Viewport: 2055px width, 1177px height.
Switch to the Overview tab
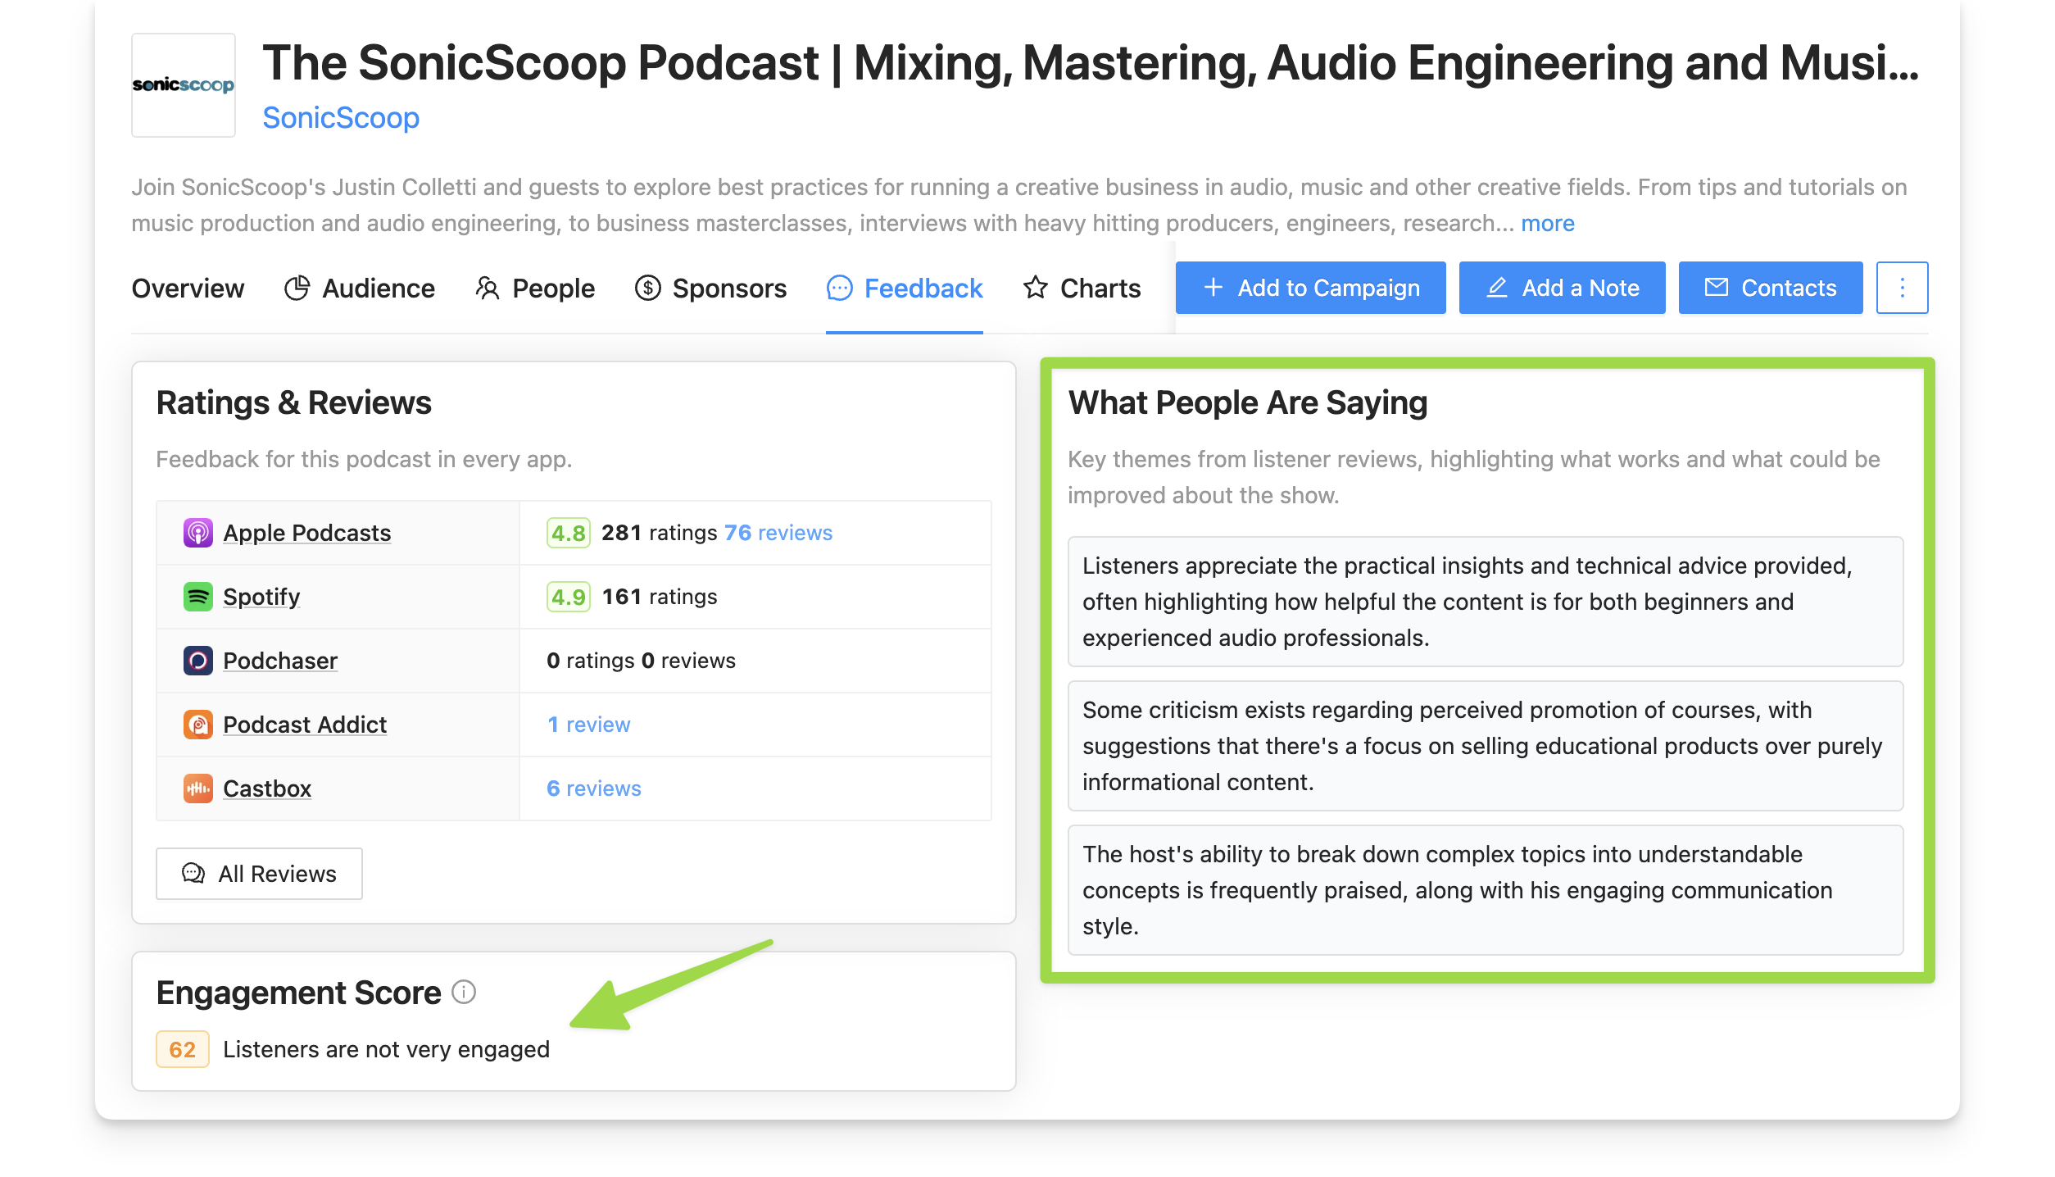pyautogui.click(x=188, y=288)
